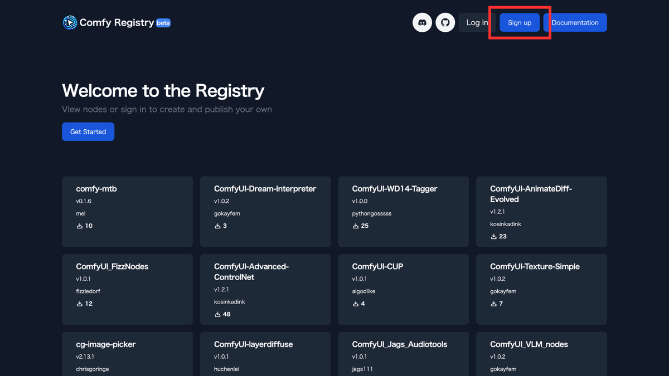
Task: Open the GitHub icon in the header
Action: (x=445, y=22)
